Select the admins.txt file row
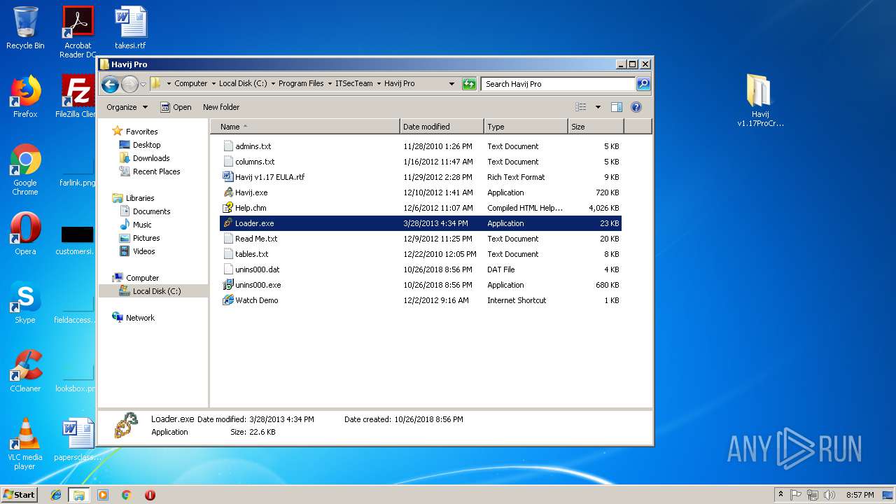The image size is (896, 504). [x=420, y=146]
